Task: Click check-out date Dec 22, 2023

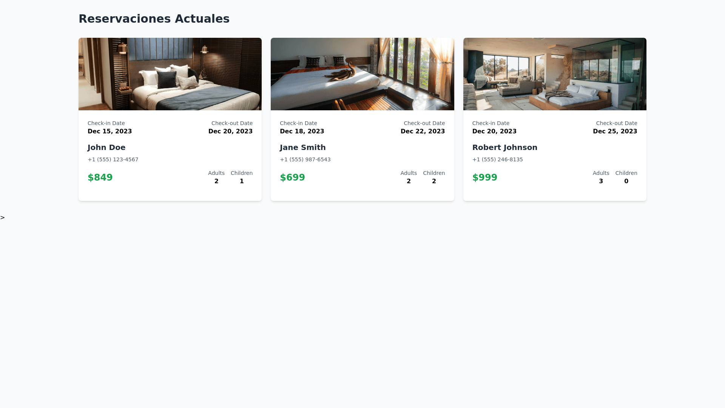Action: tap(423, 131)
